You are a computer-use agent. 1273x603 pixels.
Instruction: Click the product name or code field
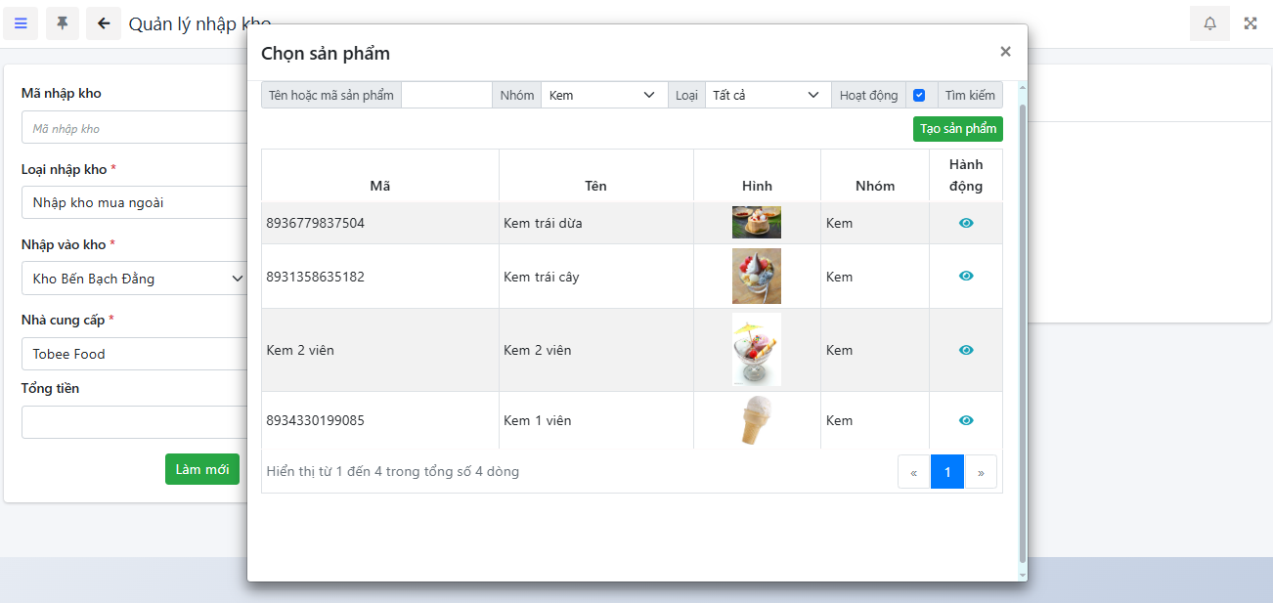tap(446, 95)
